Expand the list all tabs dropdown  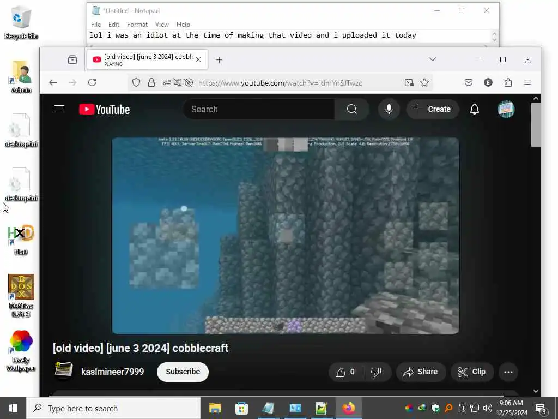click(x=432, y=59)
